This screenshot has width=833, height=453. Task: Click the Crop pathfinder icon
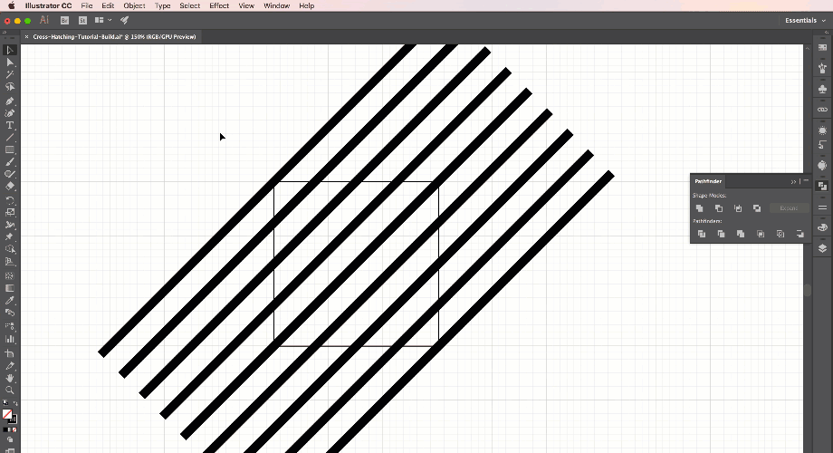tap(761, 234)
